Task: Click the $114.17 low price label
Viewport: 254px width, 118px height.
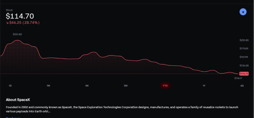Action: [238, 78]
